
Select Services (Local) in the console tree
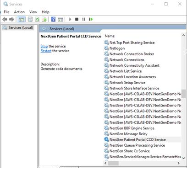[21, 28]
